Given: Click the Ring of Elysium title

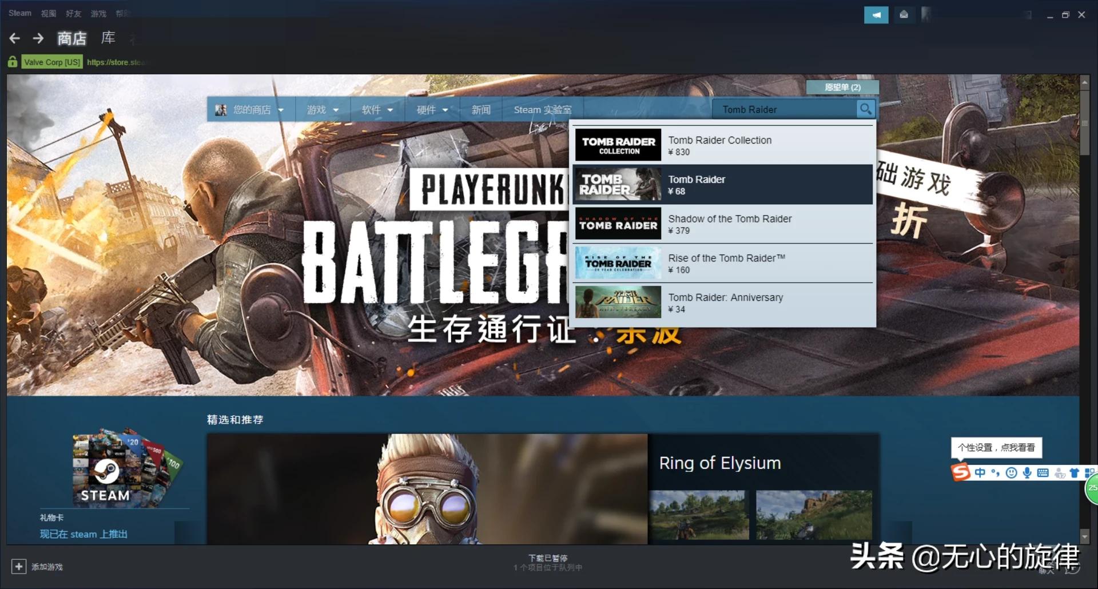Looking at the screenshot, I should pyautogui.click(x=720, y=463).
